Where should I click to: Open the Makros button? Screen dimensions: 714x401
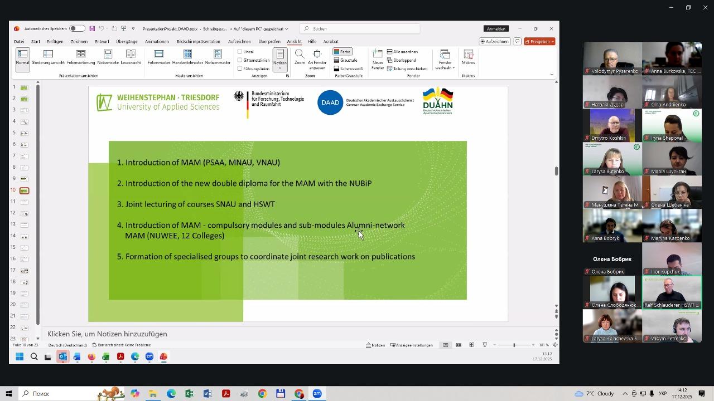[469, 57]
